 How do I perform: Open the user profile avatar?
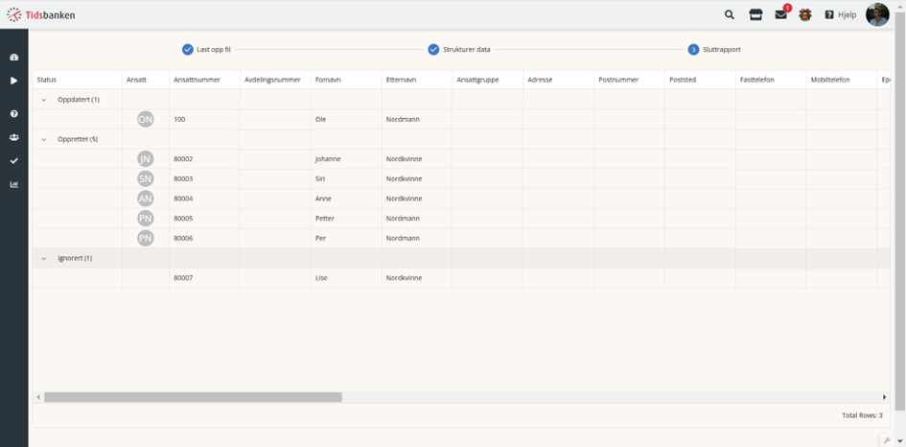[877, 15]
